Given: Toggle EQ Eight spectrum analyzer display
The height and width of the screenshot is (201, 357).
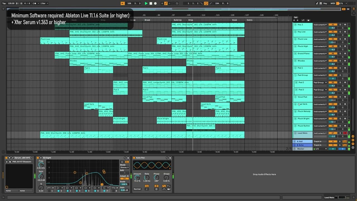Looking at the screenshot, I should [127, 162].
